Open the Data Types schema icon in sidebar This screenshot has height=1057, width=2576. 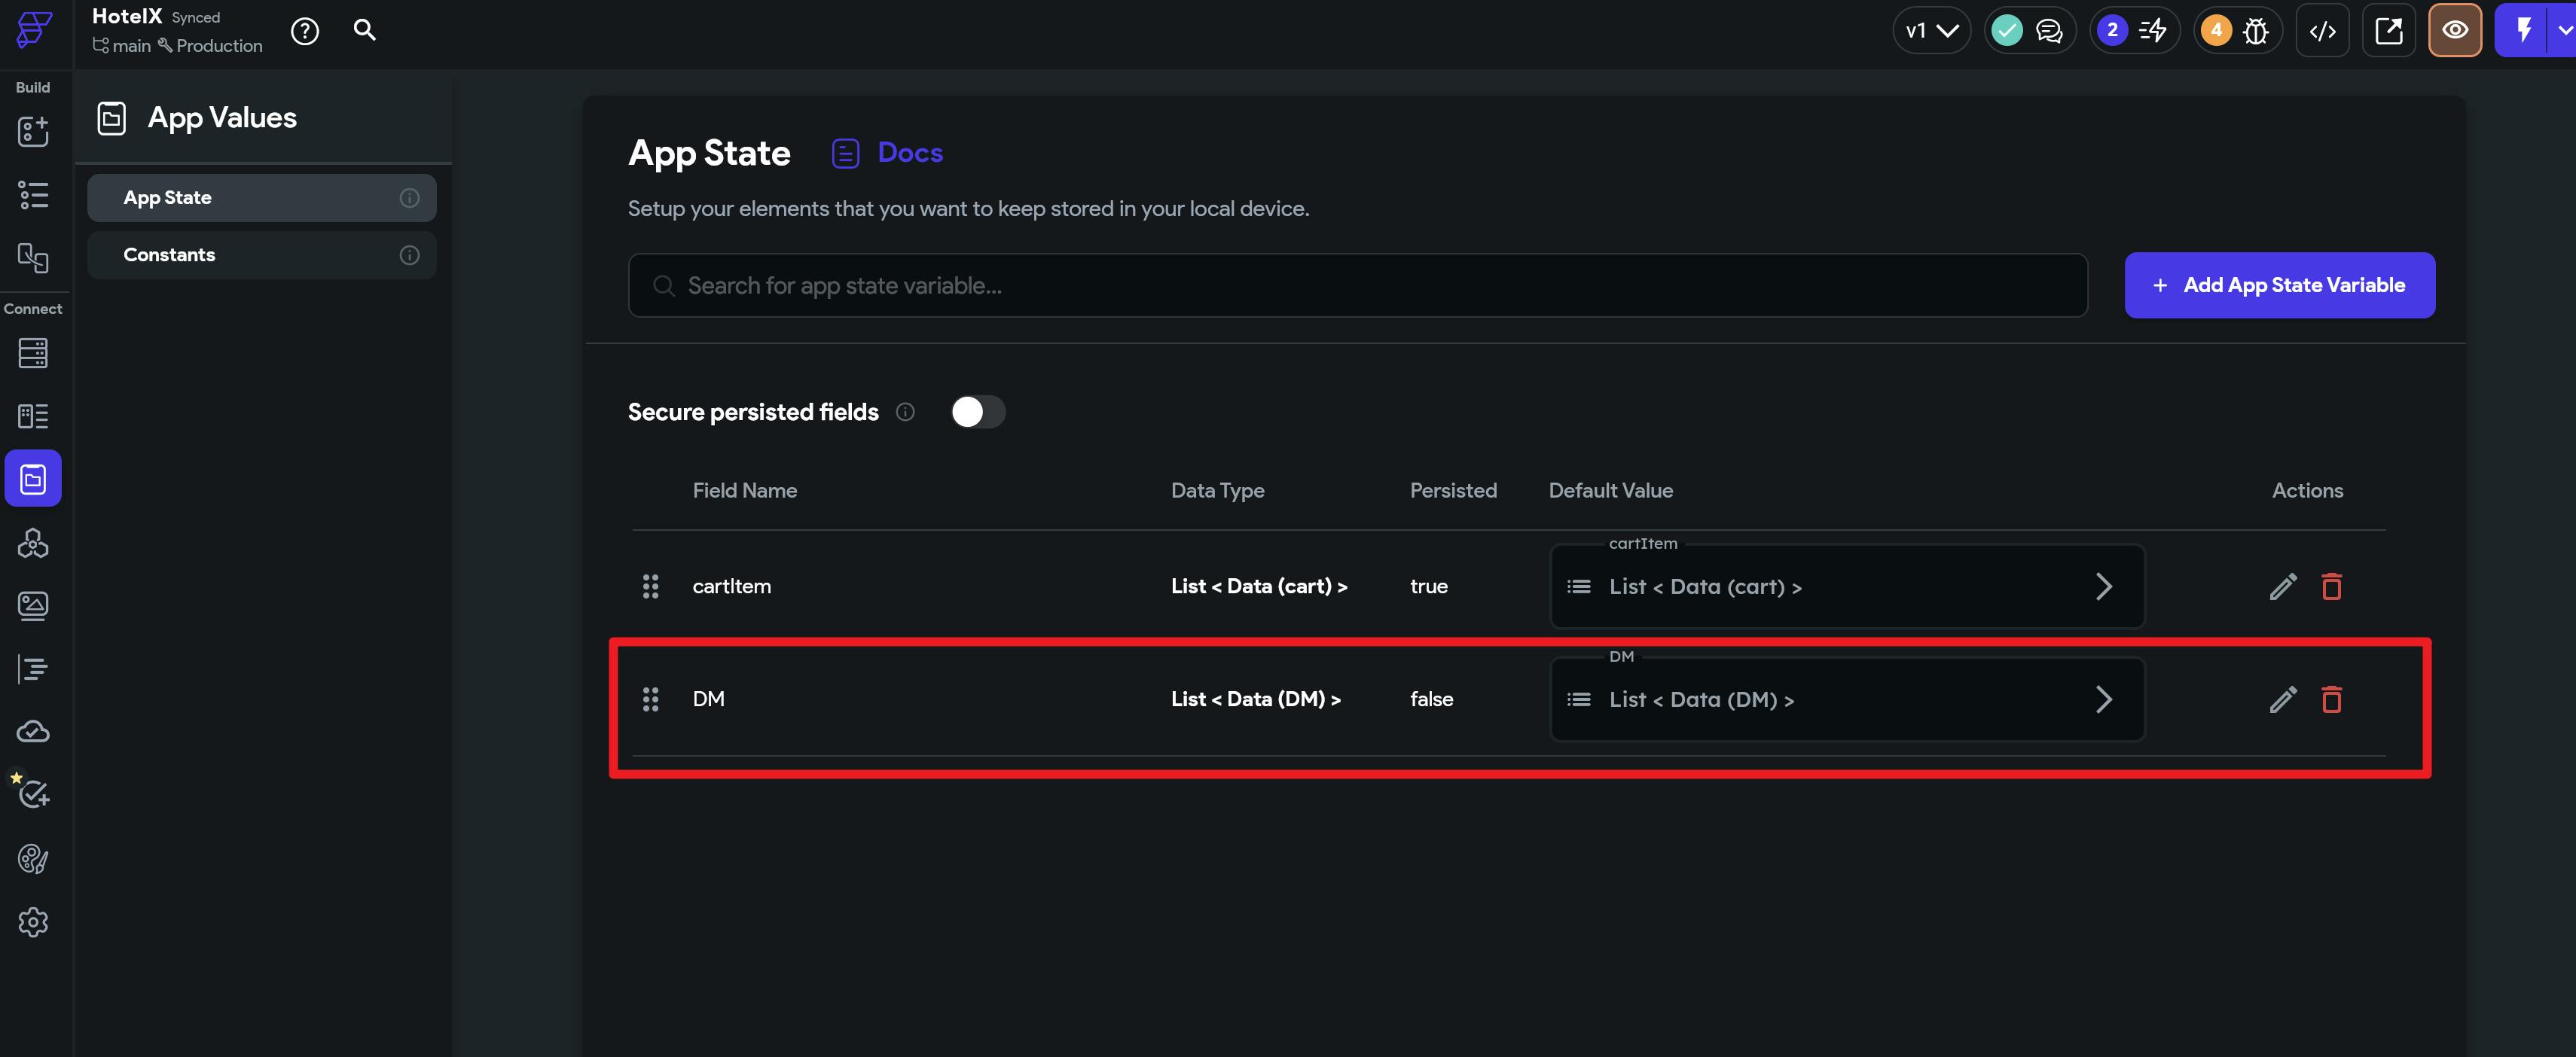point(33,416)
